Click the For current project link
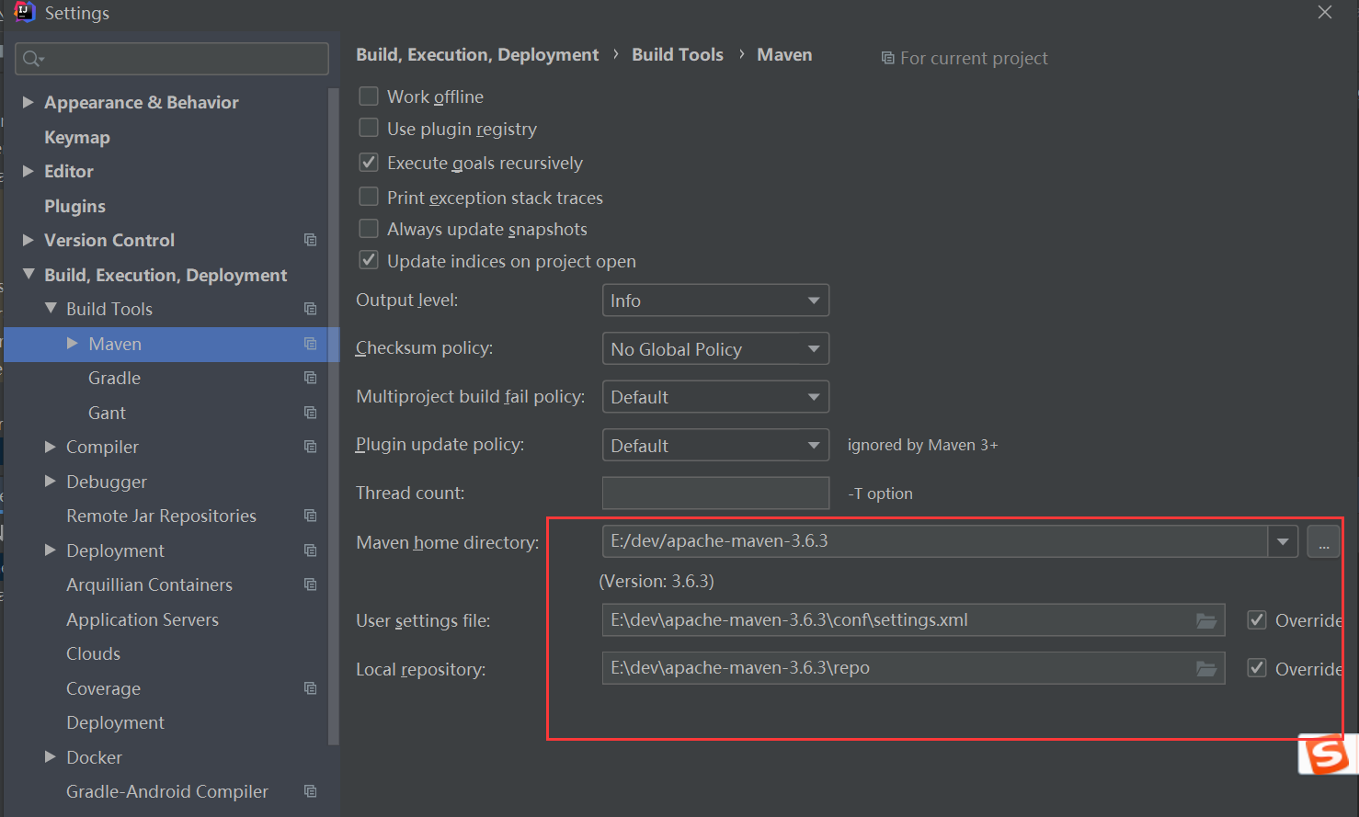 pos(973,58)
